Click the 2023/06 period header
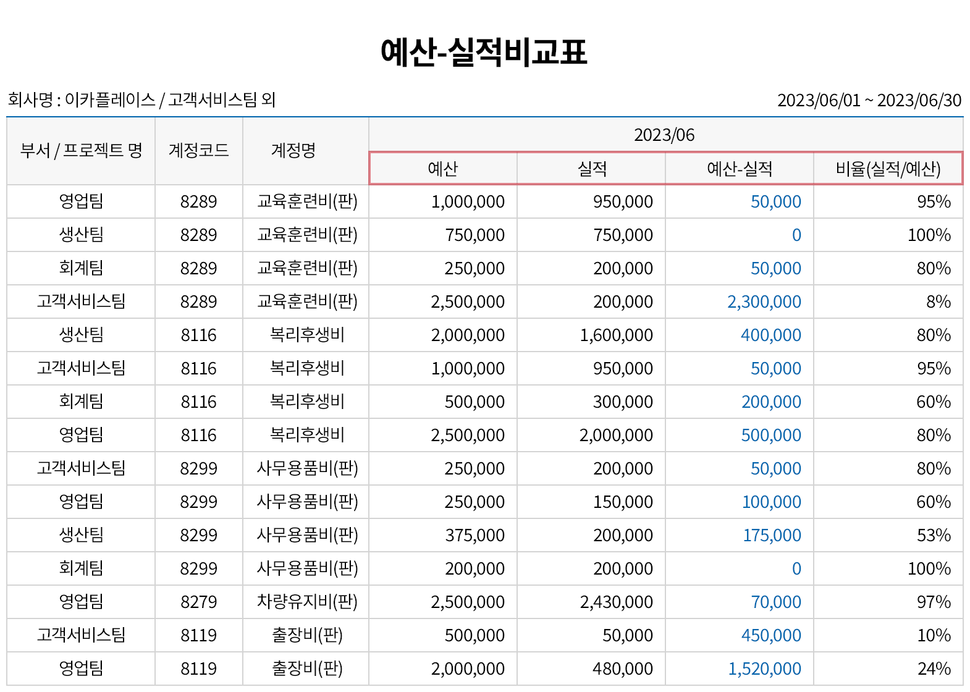The image size is (970, 692). 665,135
